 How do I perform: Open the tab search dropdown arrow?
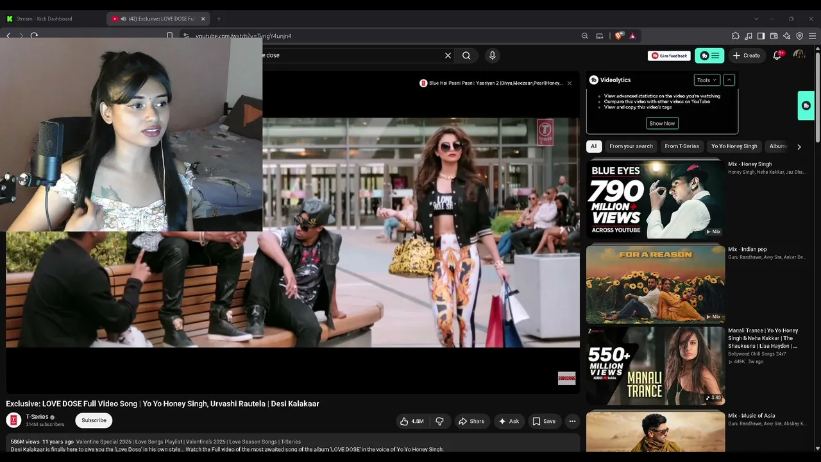[756, 19]
